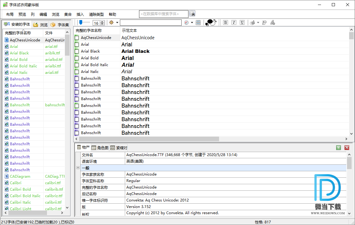Check the Arial Bold Italic checkbox
Viewport: 355px width, 225px height.
77,65
